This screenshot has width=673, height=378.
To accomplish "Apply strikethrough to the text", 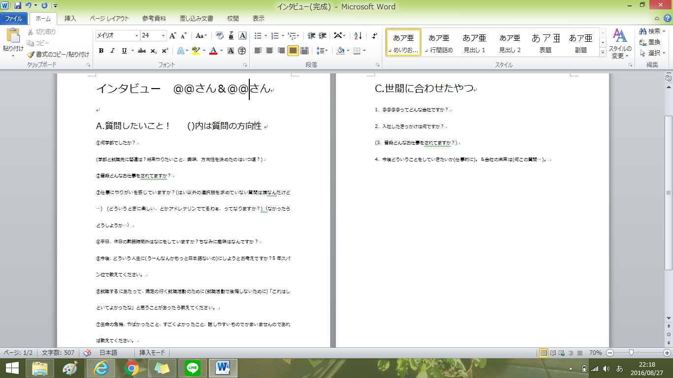I will (x=142, y=51).
